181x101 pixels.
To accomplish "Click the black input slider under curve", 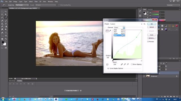I will click(x=113, y=61).
